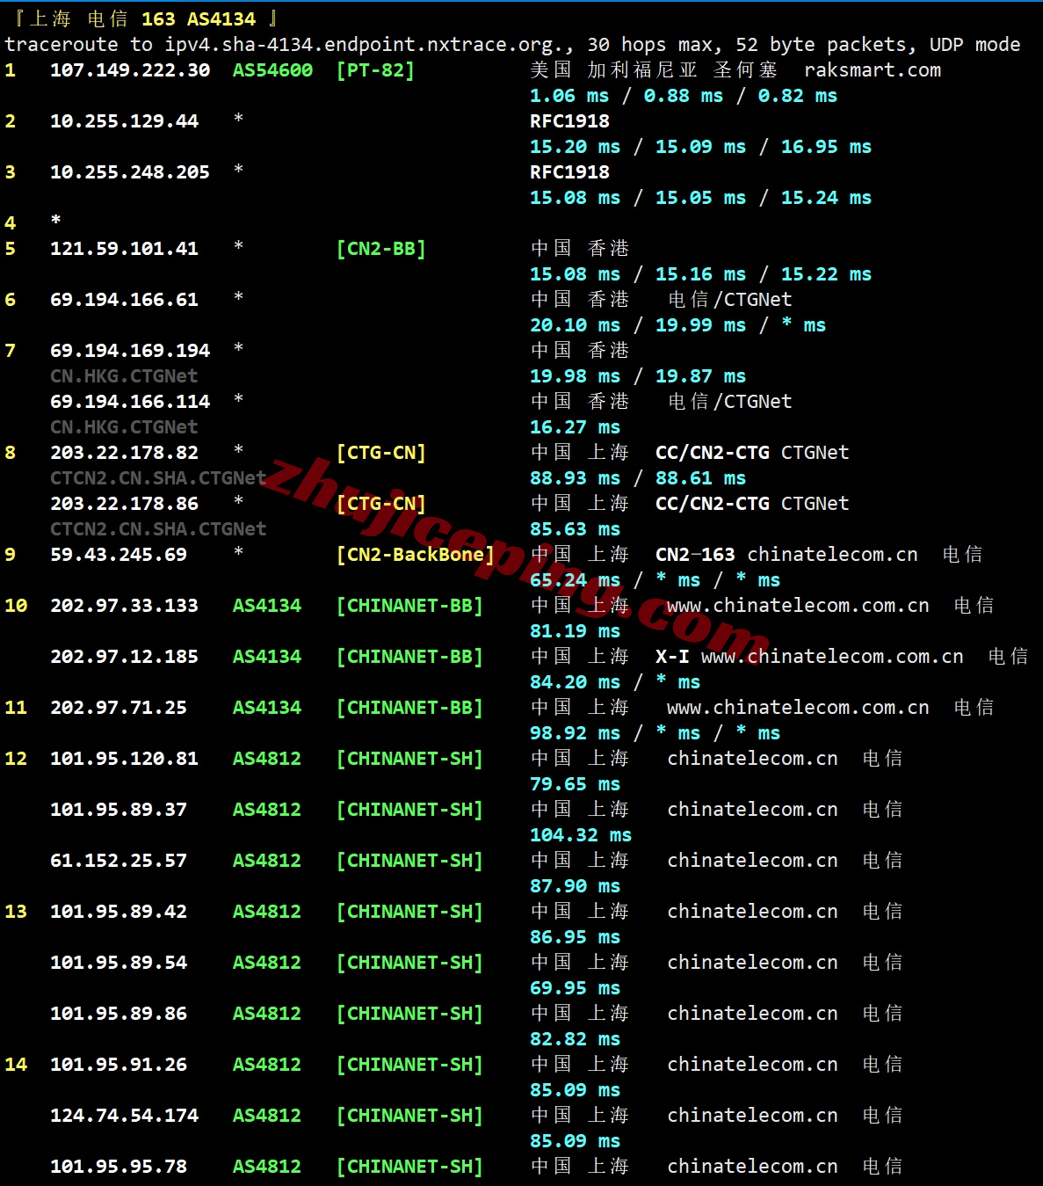Select IP 10.255.129.44 on hop 2
Viewport: 1043px width, 1186px height.
coord(124,121)
